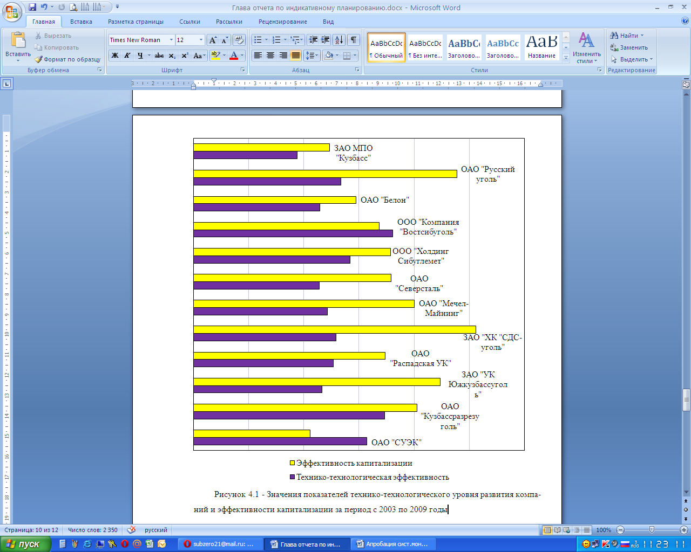Open Styles (Стили) pane launcher
691x552 pixels.
(599, 70)
